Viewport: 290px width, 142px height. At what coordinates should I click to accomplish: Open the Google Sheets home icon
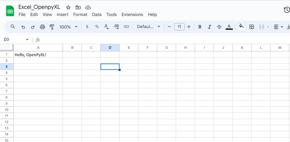coord(10,11)
